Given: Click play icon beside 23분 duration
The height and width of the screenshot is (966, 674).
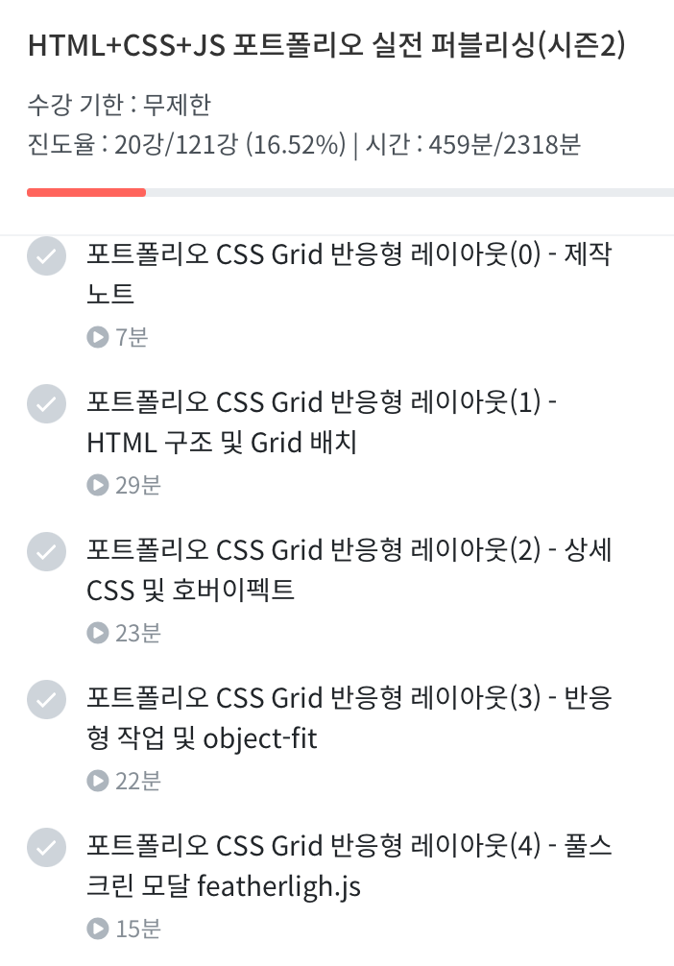Looking at the screenshot, I should click(x=97, y=633).
